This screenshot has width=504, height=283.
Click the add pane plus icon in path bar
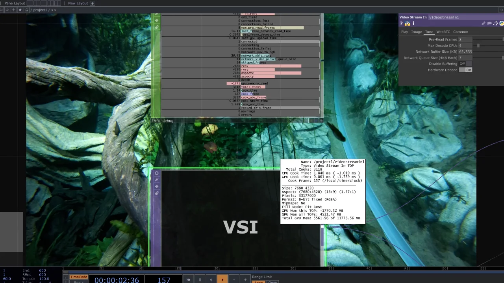(x=14, y=10)
